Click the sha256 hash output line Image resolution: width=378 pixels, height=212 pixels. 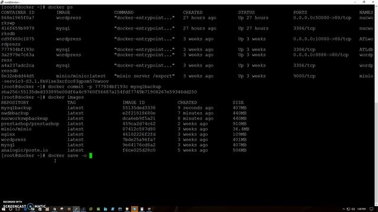tap(99, 92)
